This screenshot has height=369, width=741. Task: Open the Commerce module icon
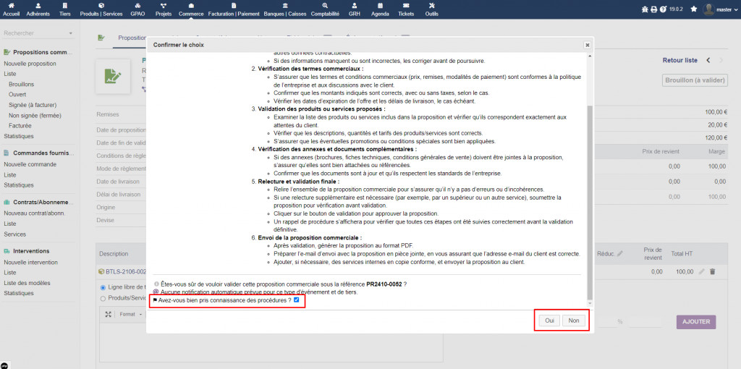click(191, 6)
